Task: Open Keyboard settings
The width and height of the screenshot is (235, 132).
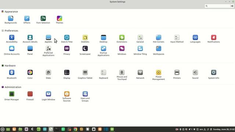Action: (104, 74)
